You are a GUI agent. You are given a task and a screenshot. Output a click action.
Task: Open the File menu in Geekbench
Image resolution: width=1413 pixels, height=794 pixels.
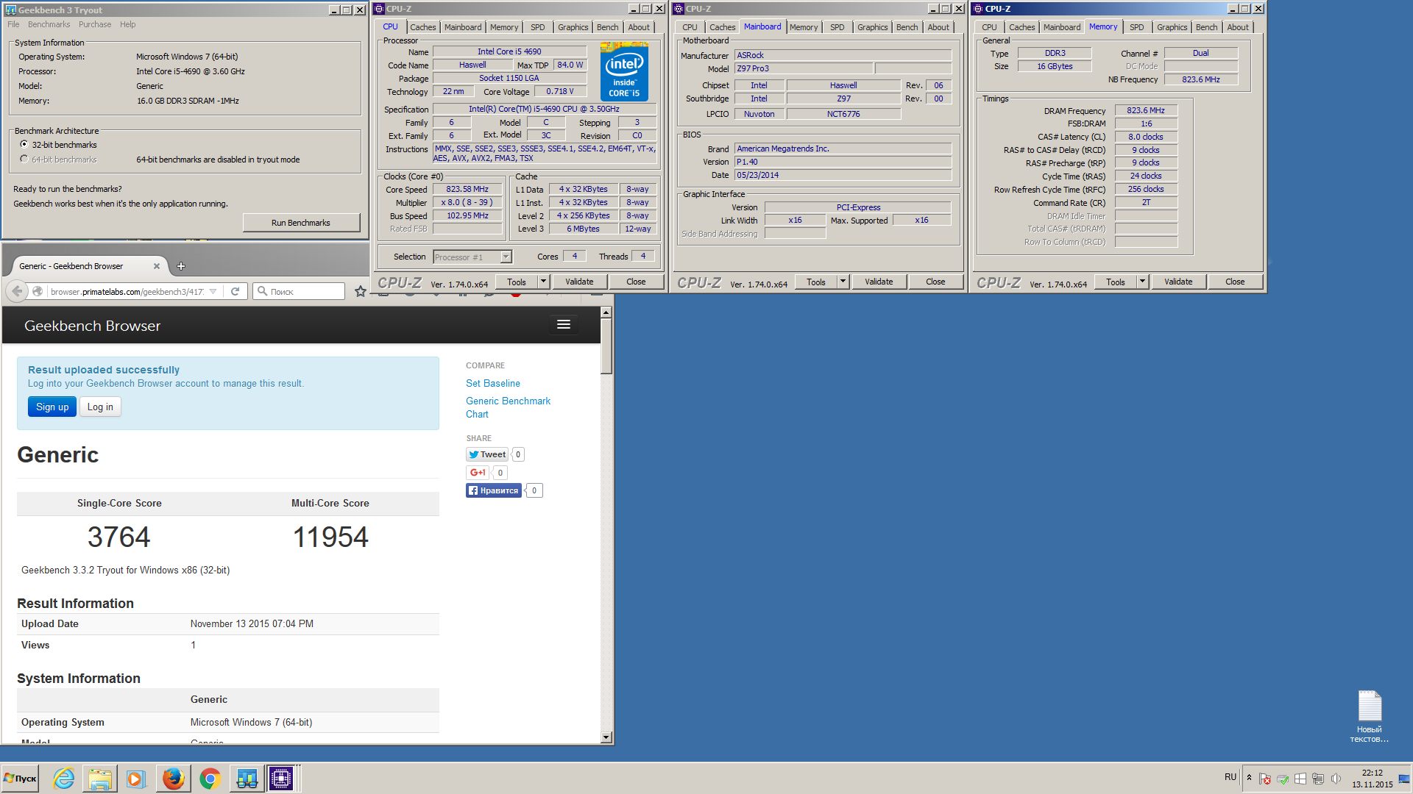pyautogui.click(x=13, y=24)
